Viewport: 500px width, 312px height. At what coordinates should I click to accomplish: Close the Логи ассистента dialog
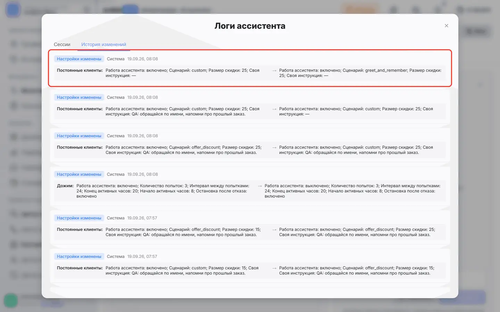(x=447, y=26)
